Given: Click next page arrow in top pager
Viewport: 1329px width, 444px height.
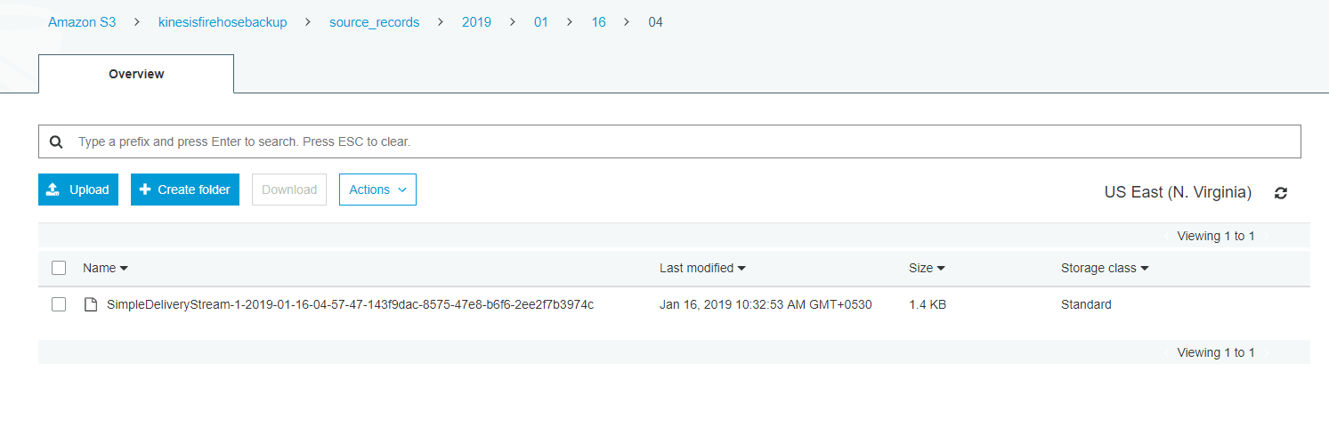Looking at the screenshot, I should (x=1266, y=236).
